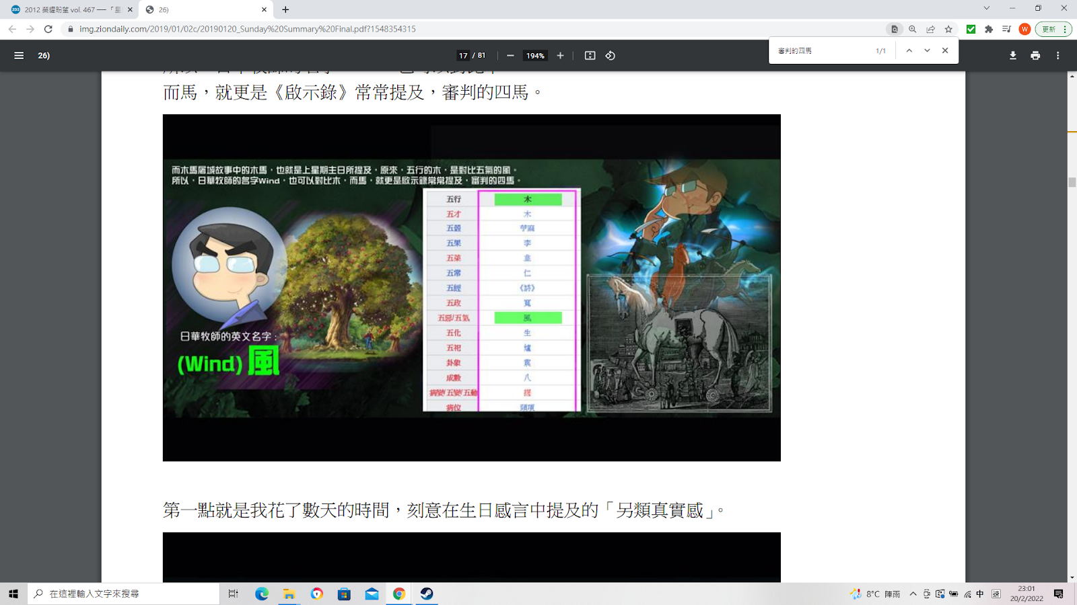Open the PDF sidebar menu (hamburger icon)

[19, 56]
